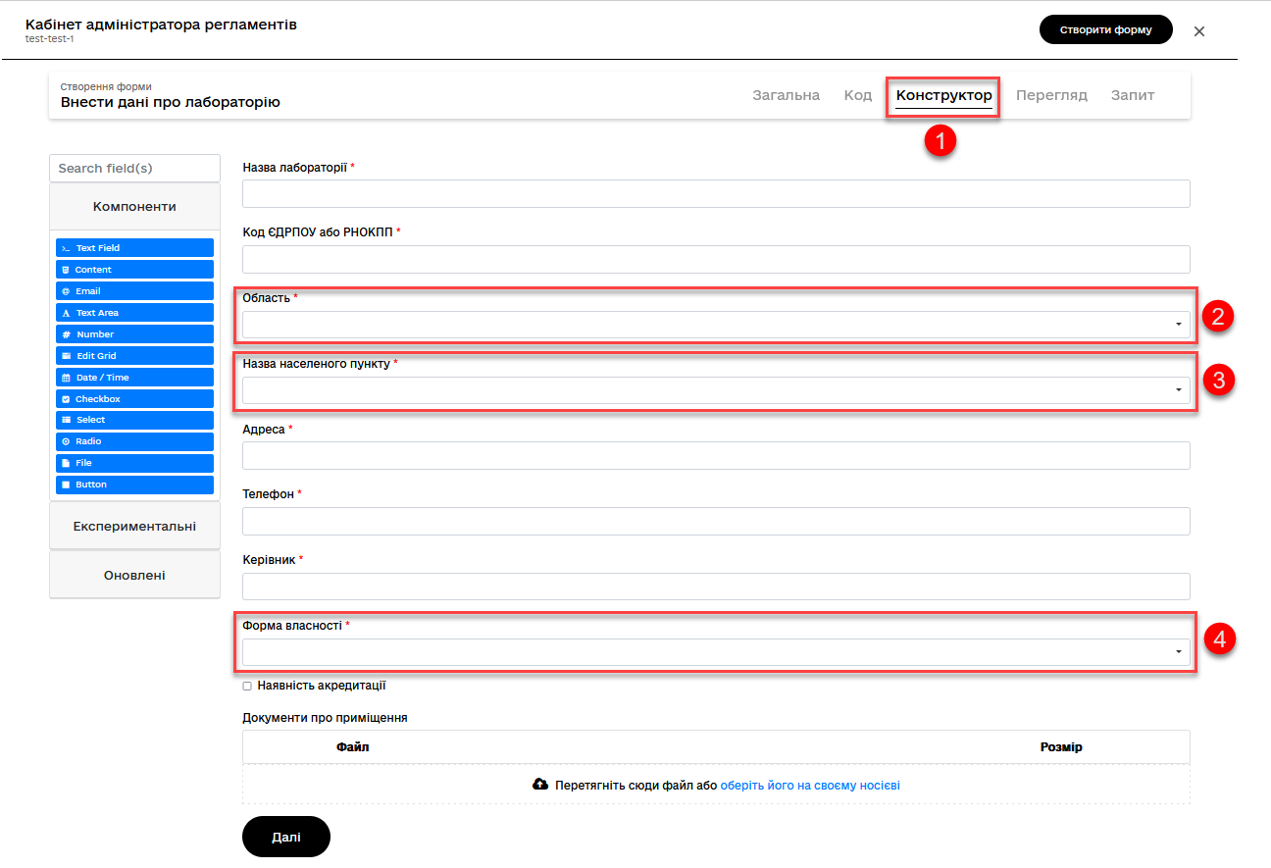
Task: Open the Назва населеного пункту dropdown
Action: (716, 390)
